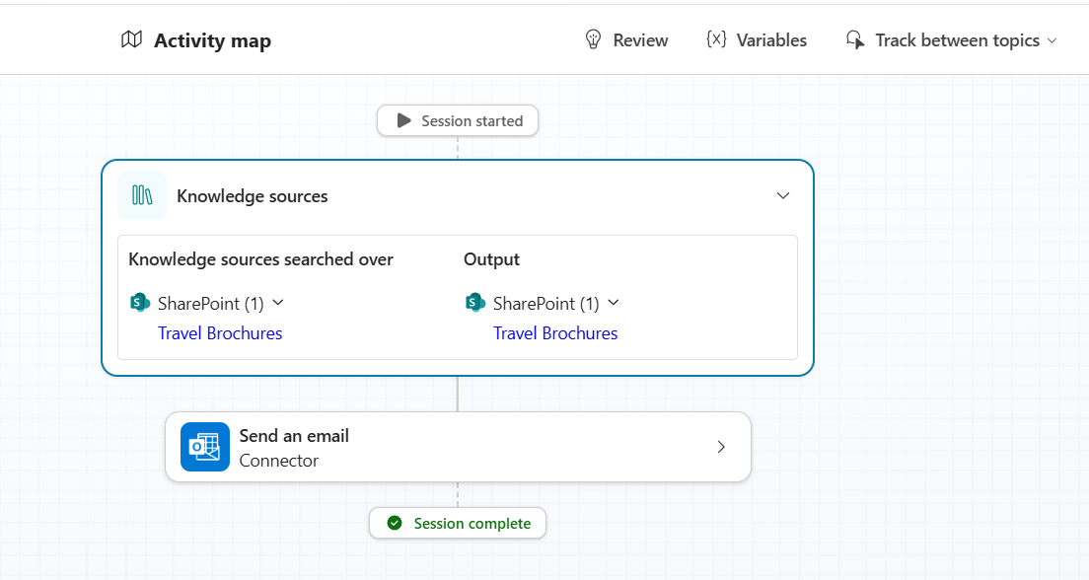Screen dimensions: 1089x580
Task: Expand SharePoint (1) chevron under Output
Action: point(614,303)
